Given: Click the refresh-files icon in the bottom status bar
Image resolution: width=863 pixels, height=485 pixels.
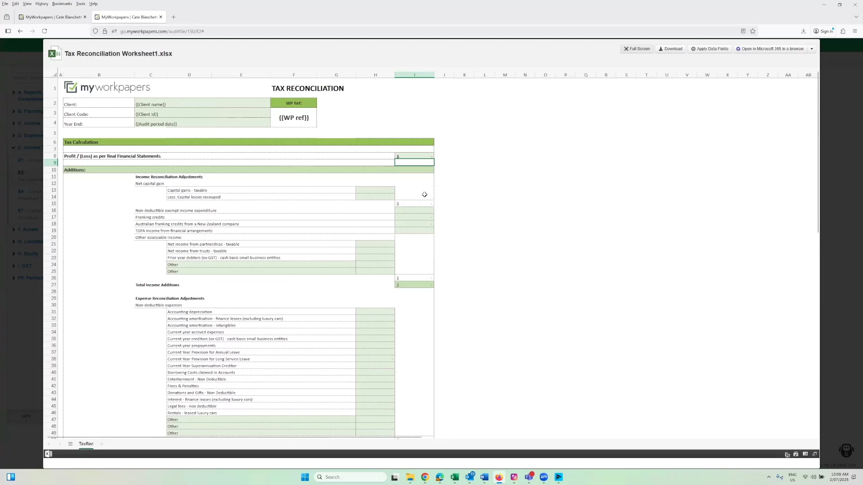Looking at the screenshot, I should pos(787,454).
